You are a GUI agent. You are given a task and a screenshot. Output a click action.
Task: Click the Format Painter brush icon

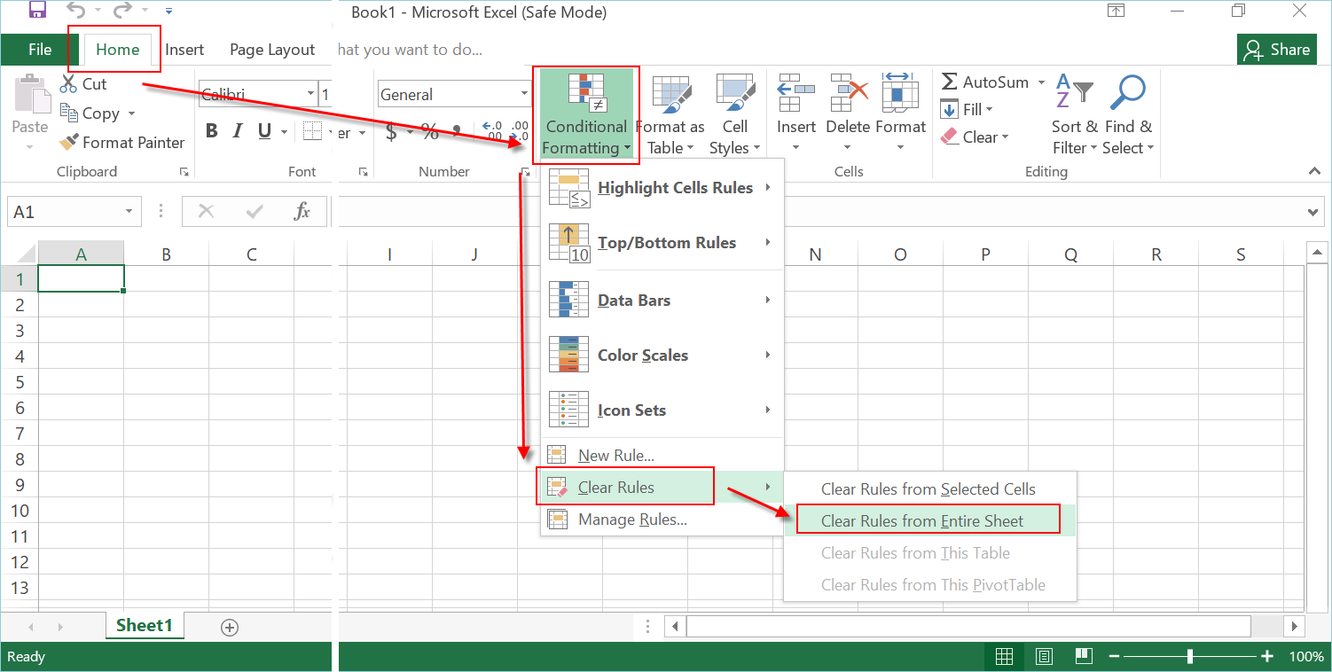[69, 143]
